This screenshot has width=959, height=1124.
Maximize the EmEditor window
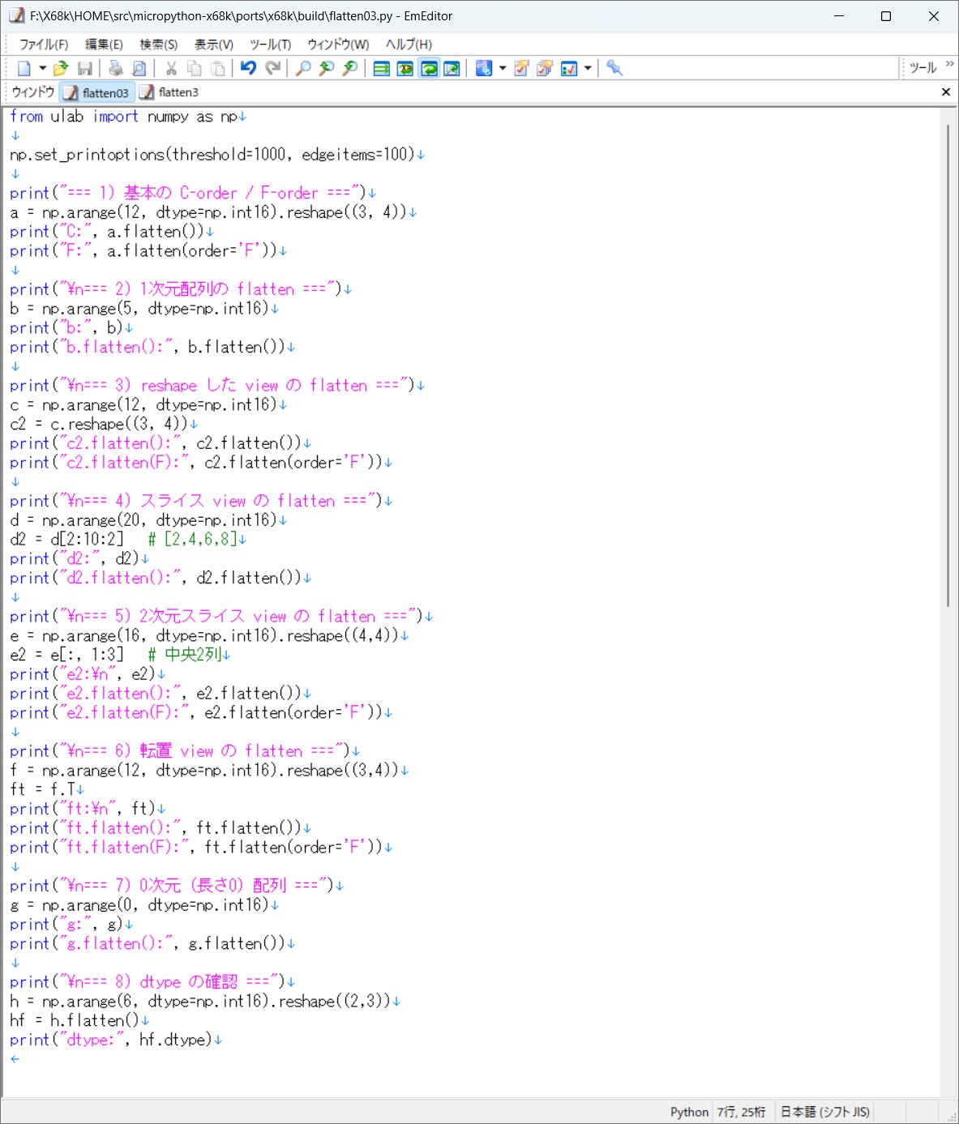click(x=886, y=16)
